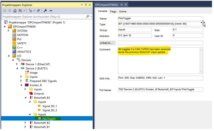Collapse the Devices node

pyautogui.click(x=13, y=60)
